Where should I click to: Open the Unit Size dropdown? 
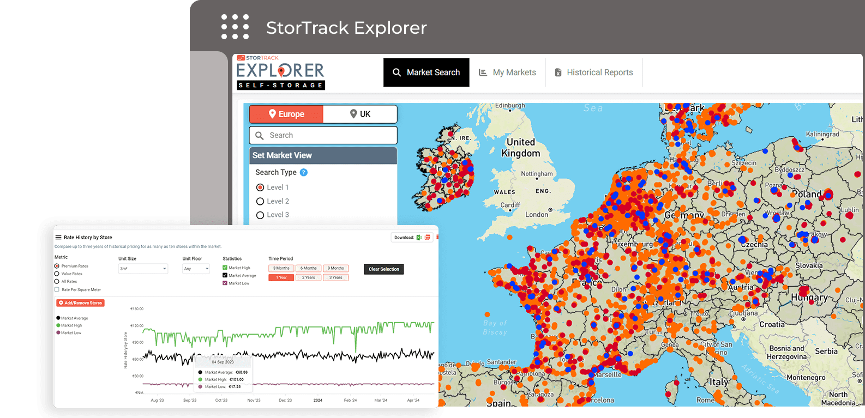click(x=143, y=269)
